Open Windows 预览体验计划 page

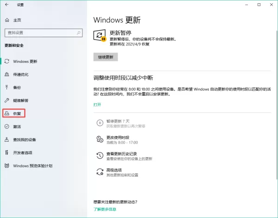(33, 165)
